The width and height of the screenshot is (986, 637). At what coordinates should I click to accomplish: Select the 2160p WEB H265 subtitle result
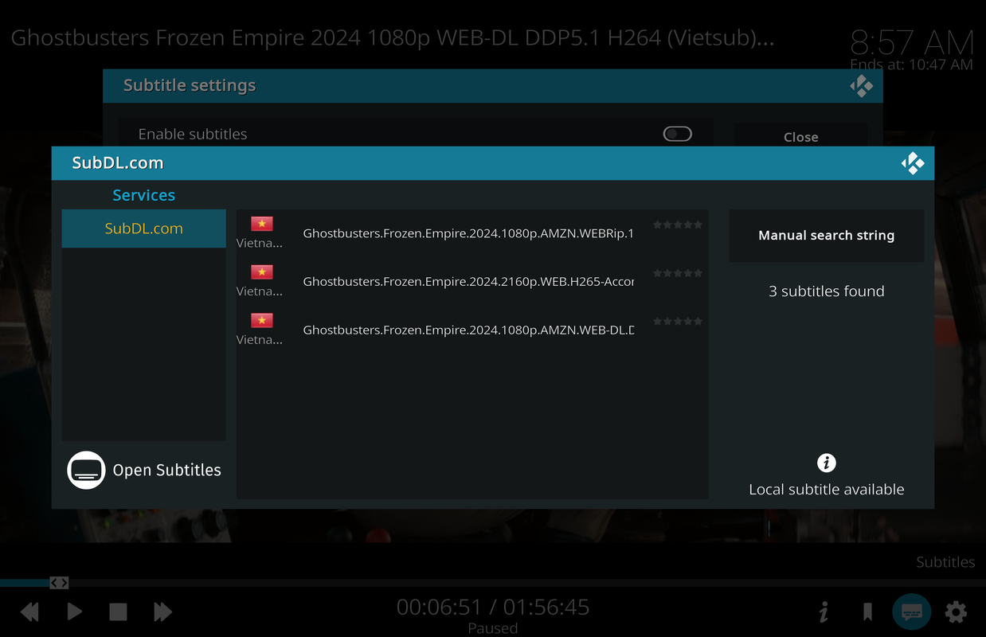(471, 282)
